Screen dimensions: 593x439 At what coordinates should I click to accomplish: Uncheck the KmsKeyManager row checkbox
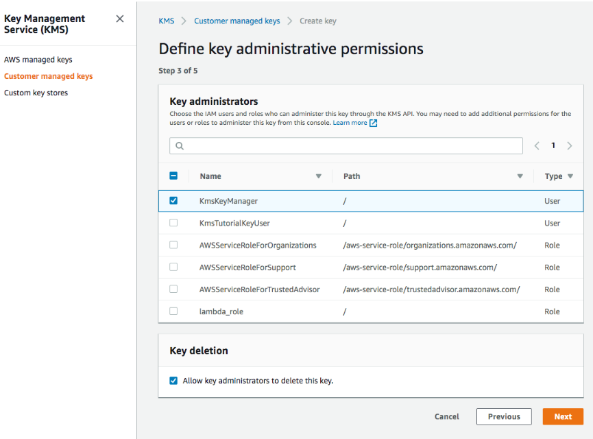click(x=173, y=200)
